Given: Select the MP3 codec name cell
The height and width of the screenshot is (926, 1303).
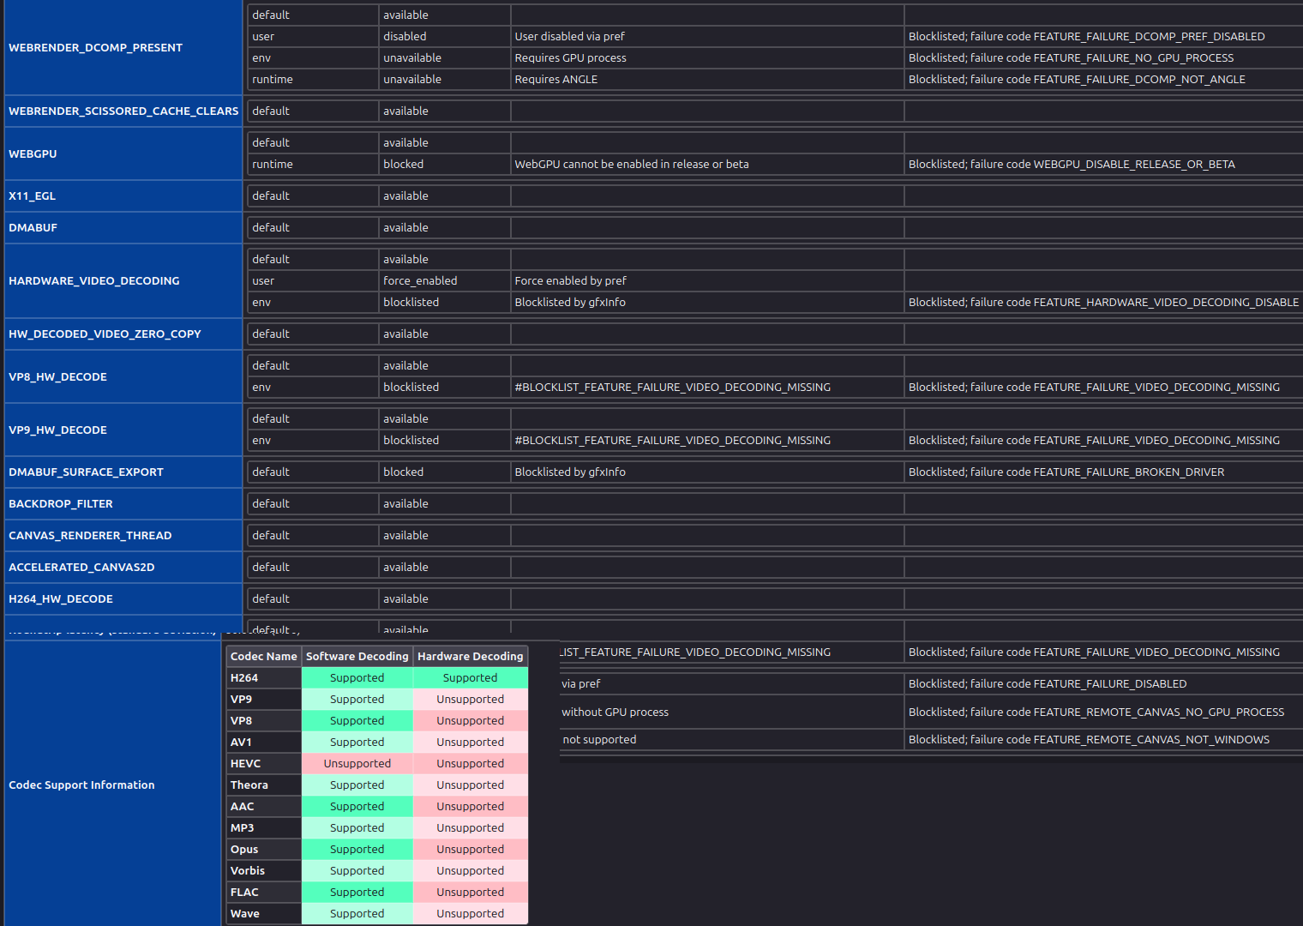Looking at the screenshot, I should point(264,827).
